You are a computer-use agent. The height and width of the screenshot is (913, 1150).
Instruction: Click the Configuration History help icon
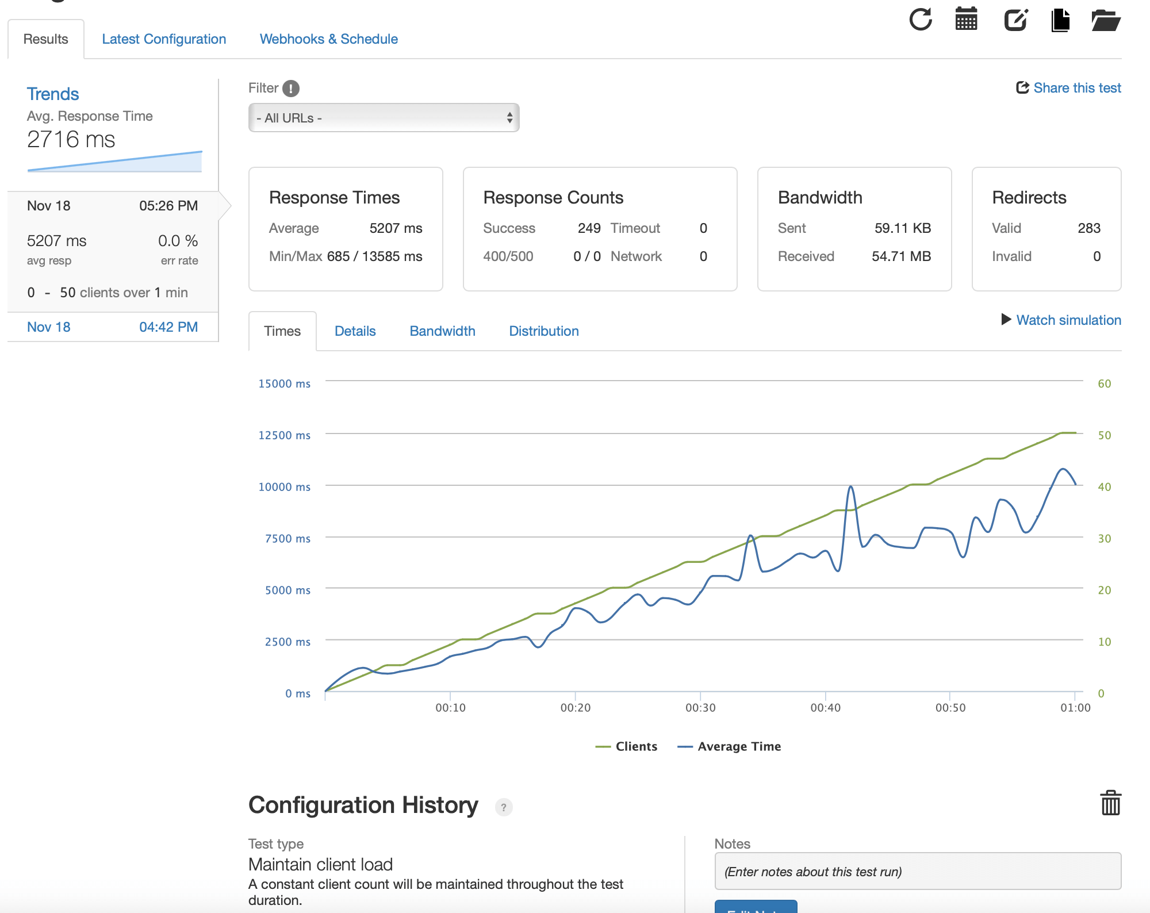(x=504, y=807)
